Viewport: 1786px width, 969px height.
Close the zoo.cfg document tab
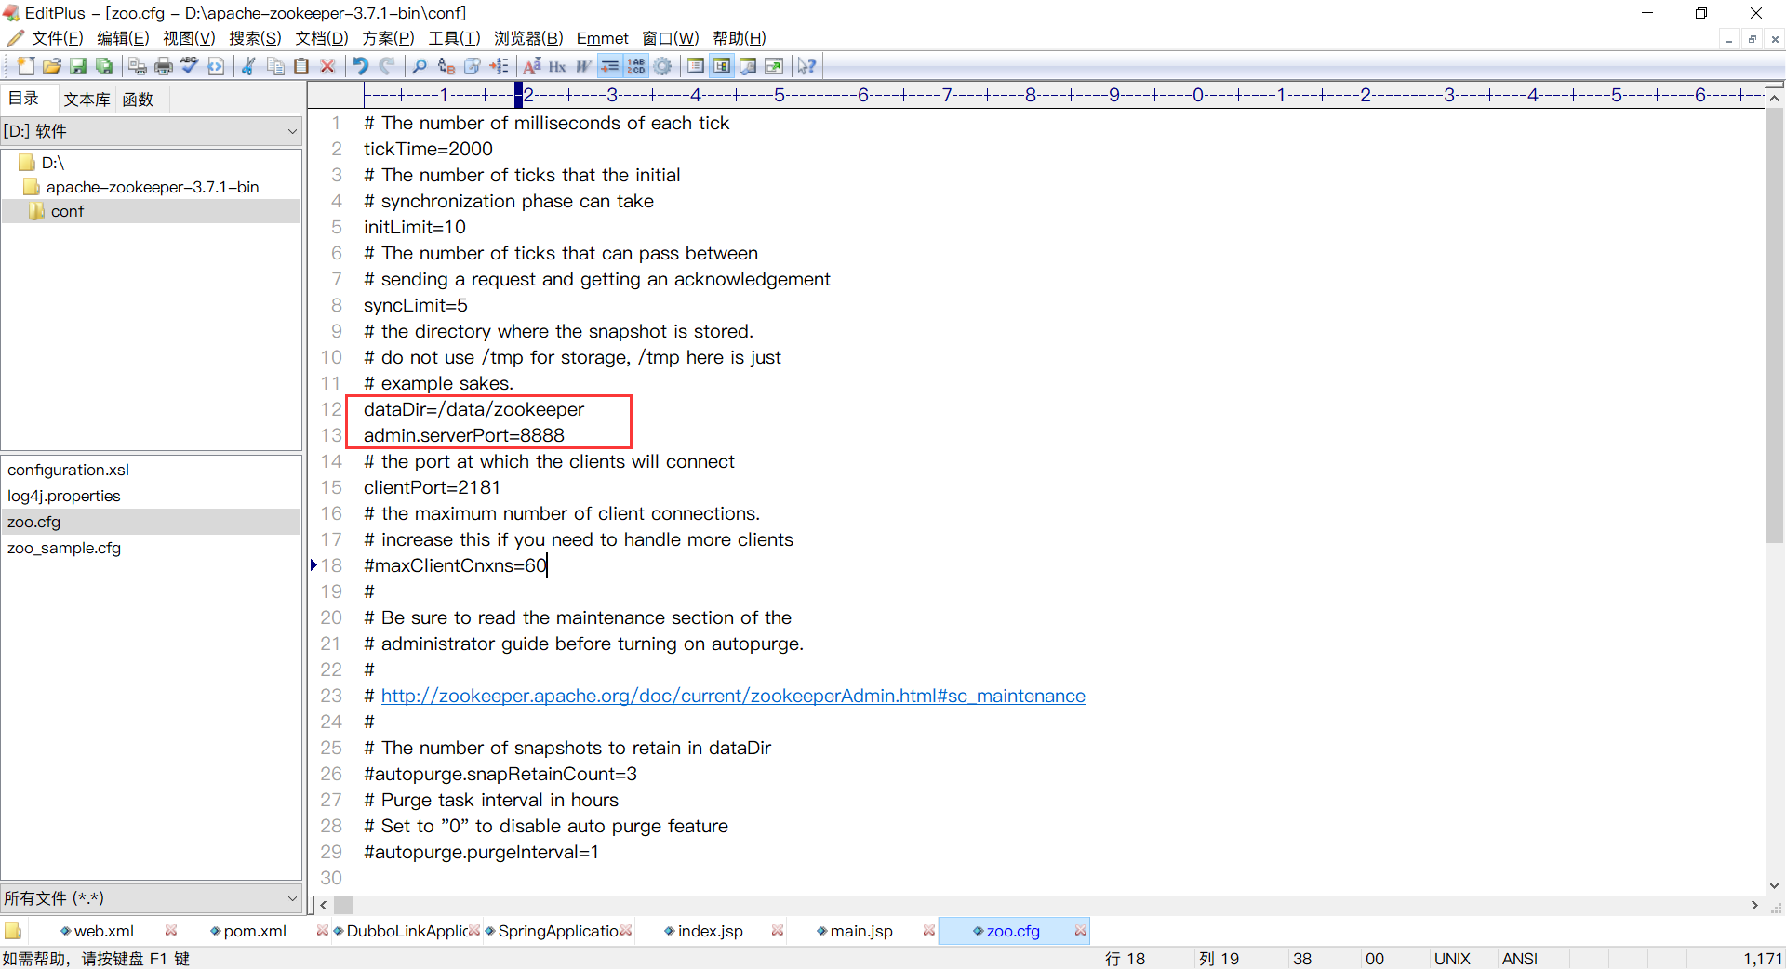pos(1080,931)
